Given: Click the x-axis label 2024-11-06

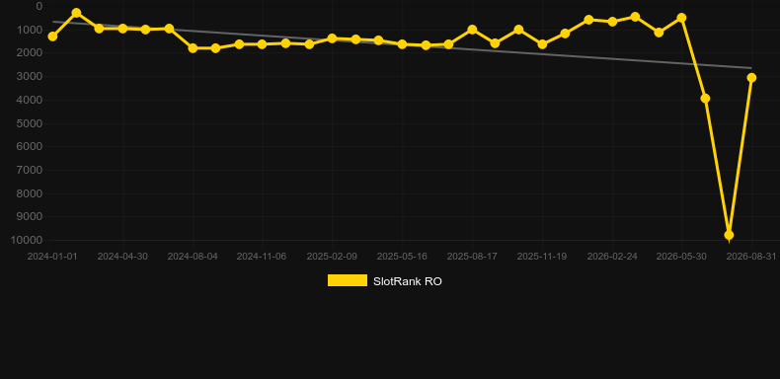Looking at the screenshot, I should coord(262,257).
